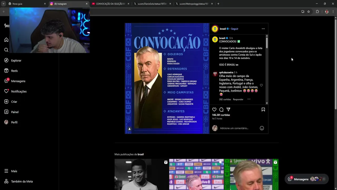This screenshot has width=337, height=190.
Task: Close the Nova guia tab
Action: point(45,4)
